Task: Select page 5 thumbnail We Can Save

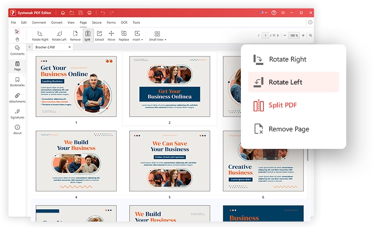Action: coord(170,161)
